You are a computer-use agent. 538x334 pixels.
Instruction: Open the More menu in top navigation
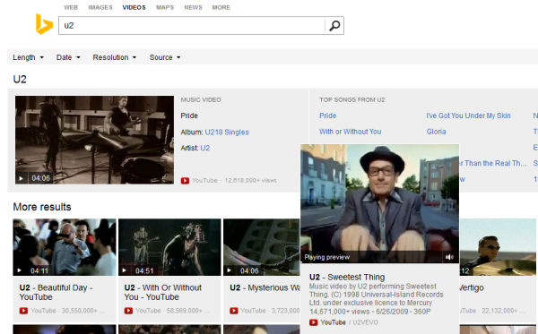click(x=221, y=7)
